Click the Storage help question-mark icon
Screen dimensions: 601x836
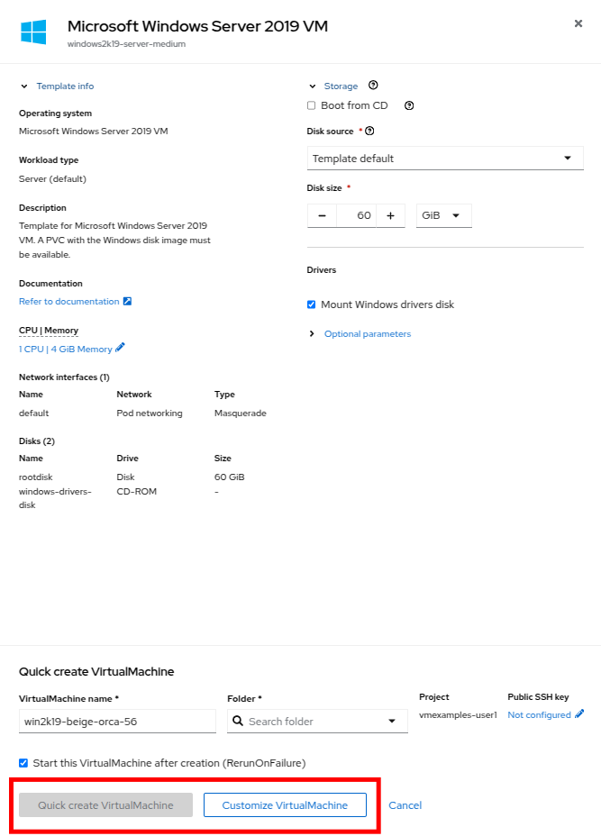pos(373,86)
